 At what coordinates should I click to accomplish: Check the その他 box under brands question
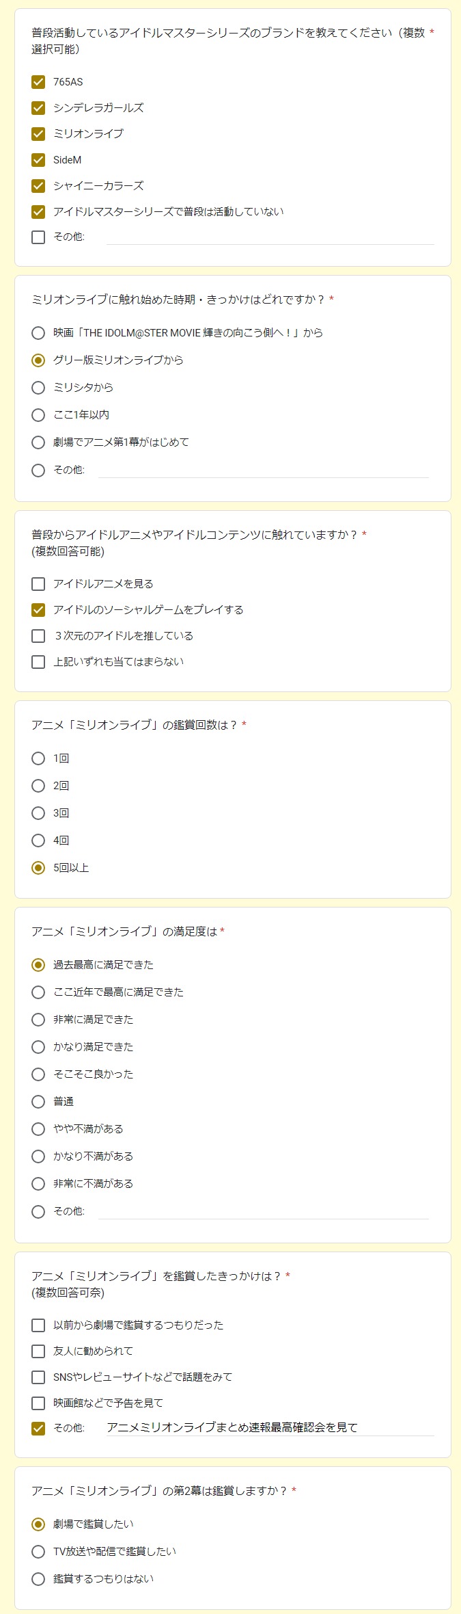(x=38, y=237)
